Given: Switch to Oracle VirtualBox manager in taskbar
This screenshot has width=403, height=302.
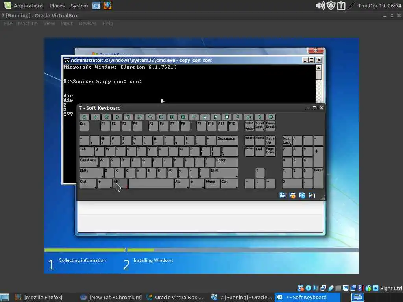Looking at the screenshot, I should pyautogui.click(x=175, y=297).
